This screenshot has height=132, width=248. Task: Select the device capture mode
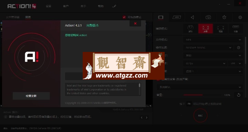[236, 29]
